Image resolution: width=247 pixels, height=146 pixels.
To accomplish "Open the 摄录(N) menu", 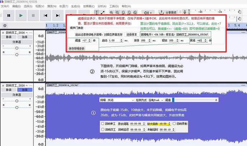I will [52, 6].
